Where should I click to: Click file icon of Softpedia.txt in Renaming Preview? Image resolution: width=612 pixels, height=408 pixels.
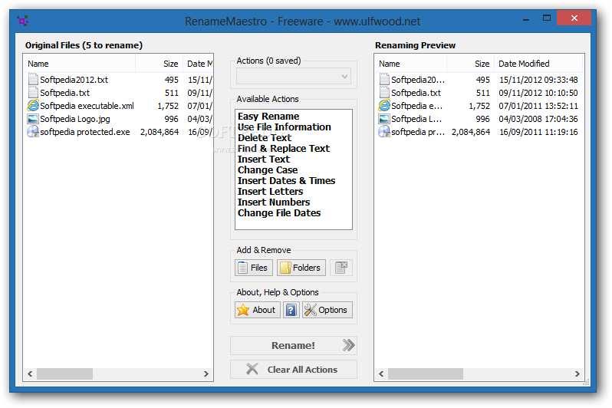tap(384, 93)
